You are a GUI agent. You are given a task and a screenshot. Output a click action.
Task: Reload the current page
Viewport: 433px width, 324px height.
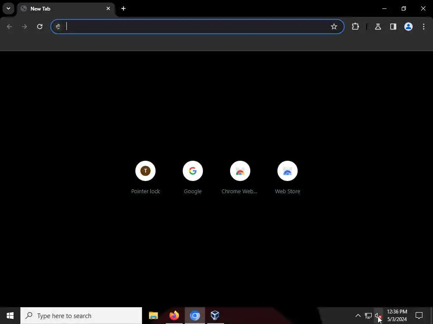pyautogui.click(x=40, y=27)
